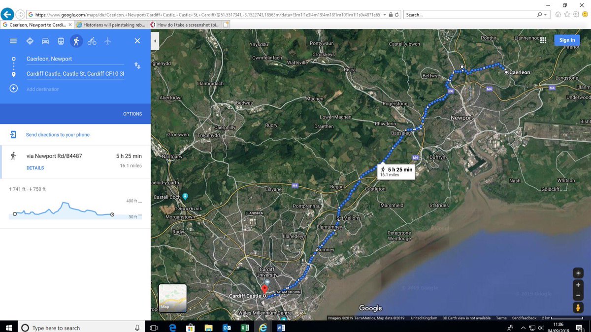Open File Explorer from taskbar
591x332 pixels.
(208, 328)
